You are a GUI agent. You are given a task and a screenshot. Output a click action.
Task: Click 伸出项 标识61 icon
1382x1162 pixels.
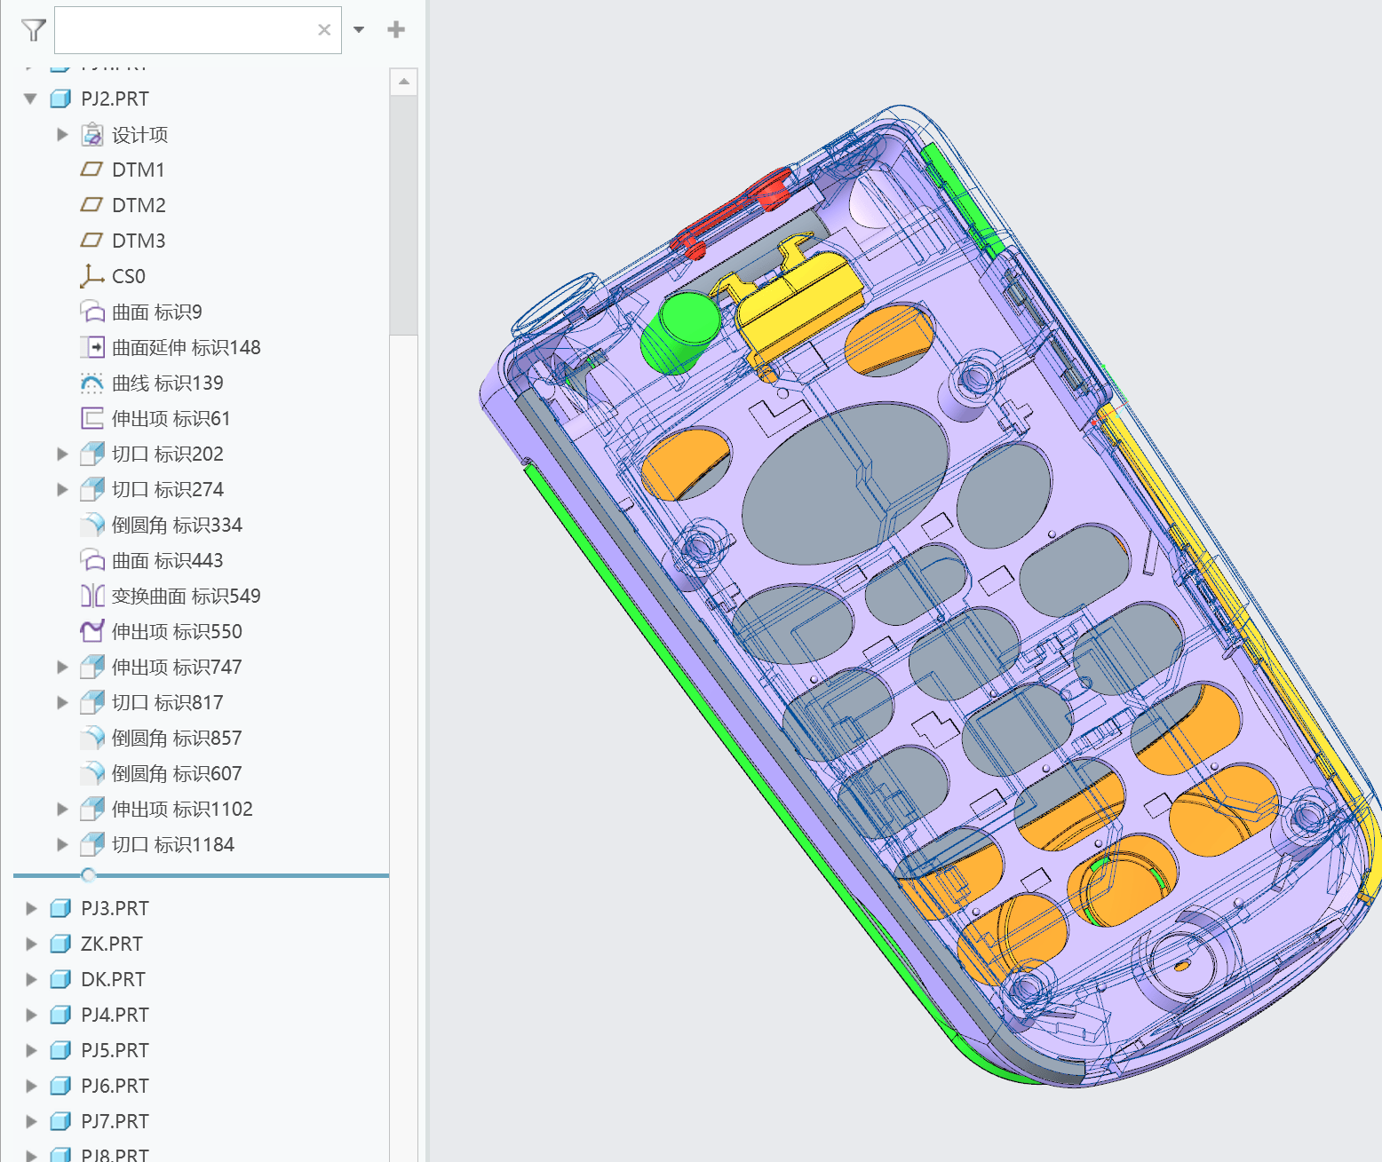[x=92, y=418]
